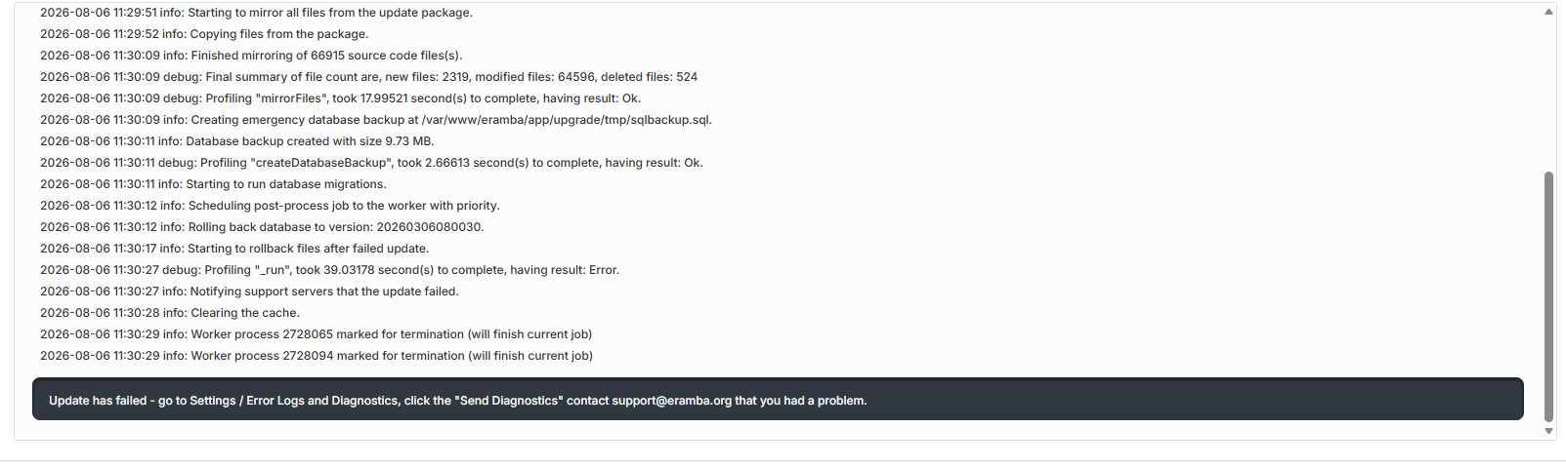Image resolution: width=1566 pixels, height=467 pixels.
Task: Click the scrollbar track above the thumb
Action: pyautogui.click(x=1548, y=95)
